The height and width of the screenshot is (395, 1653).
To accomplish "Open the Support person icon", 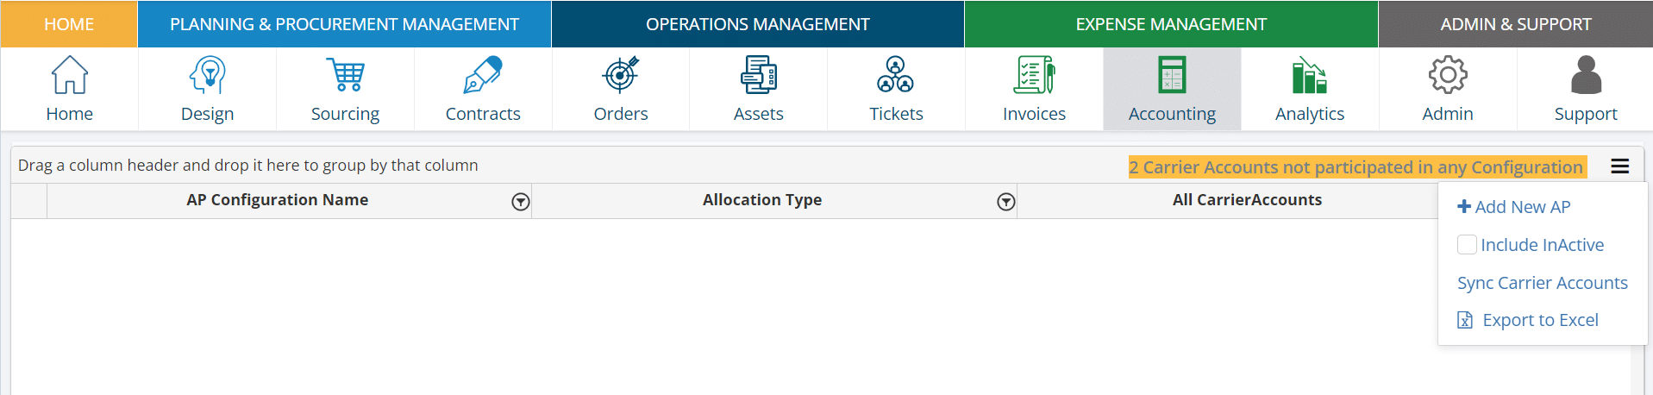I will pyautogui.click(x=1585, y=75).
